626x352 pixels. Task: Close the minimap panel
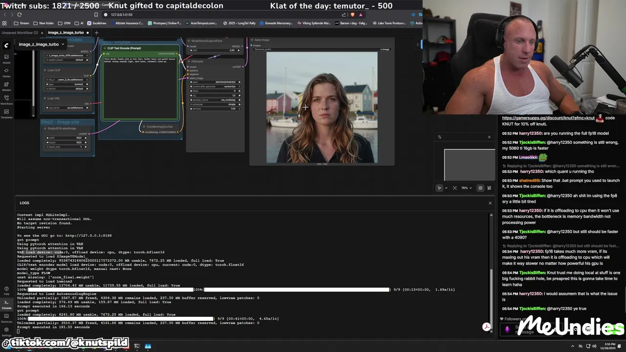489,137
